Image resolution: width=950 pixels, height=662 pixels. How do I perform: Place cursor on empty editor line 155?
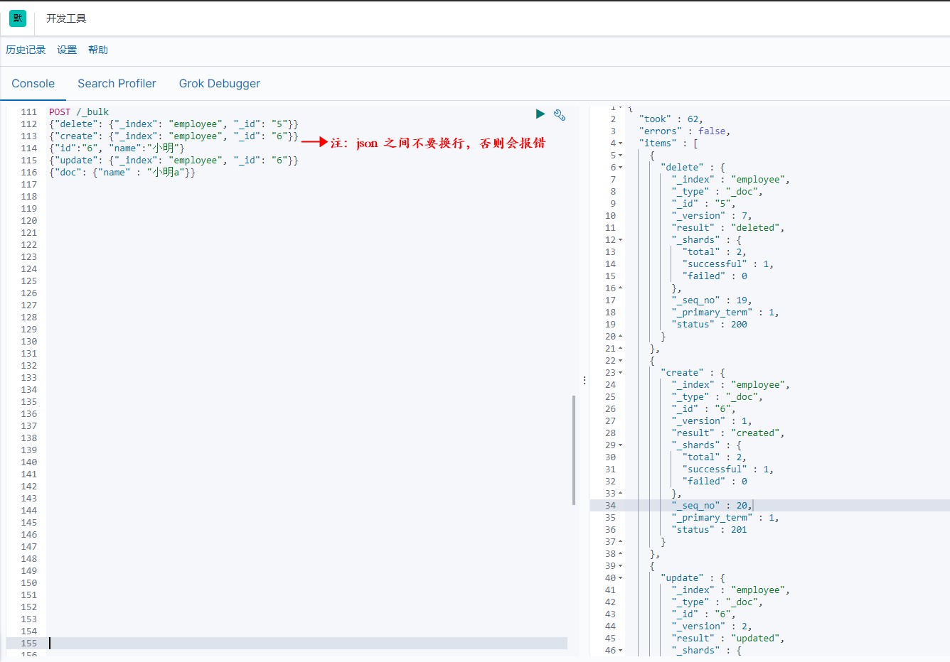[x=307, y=644]
